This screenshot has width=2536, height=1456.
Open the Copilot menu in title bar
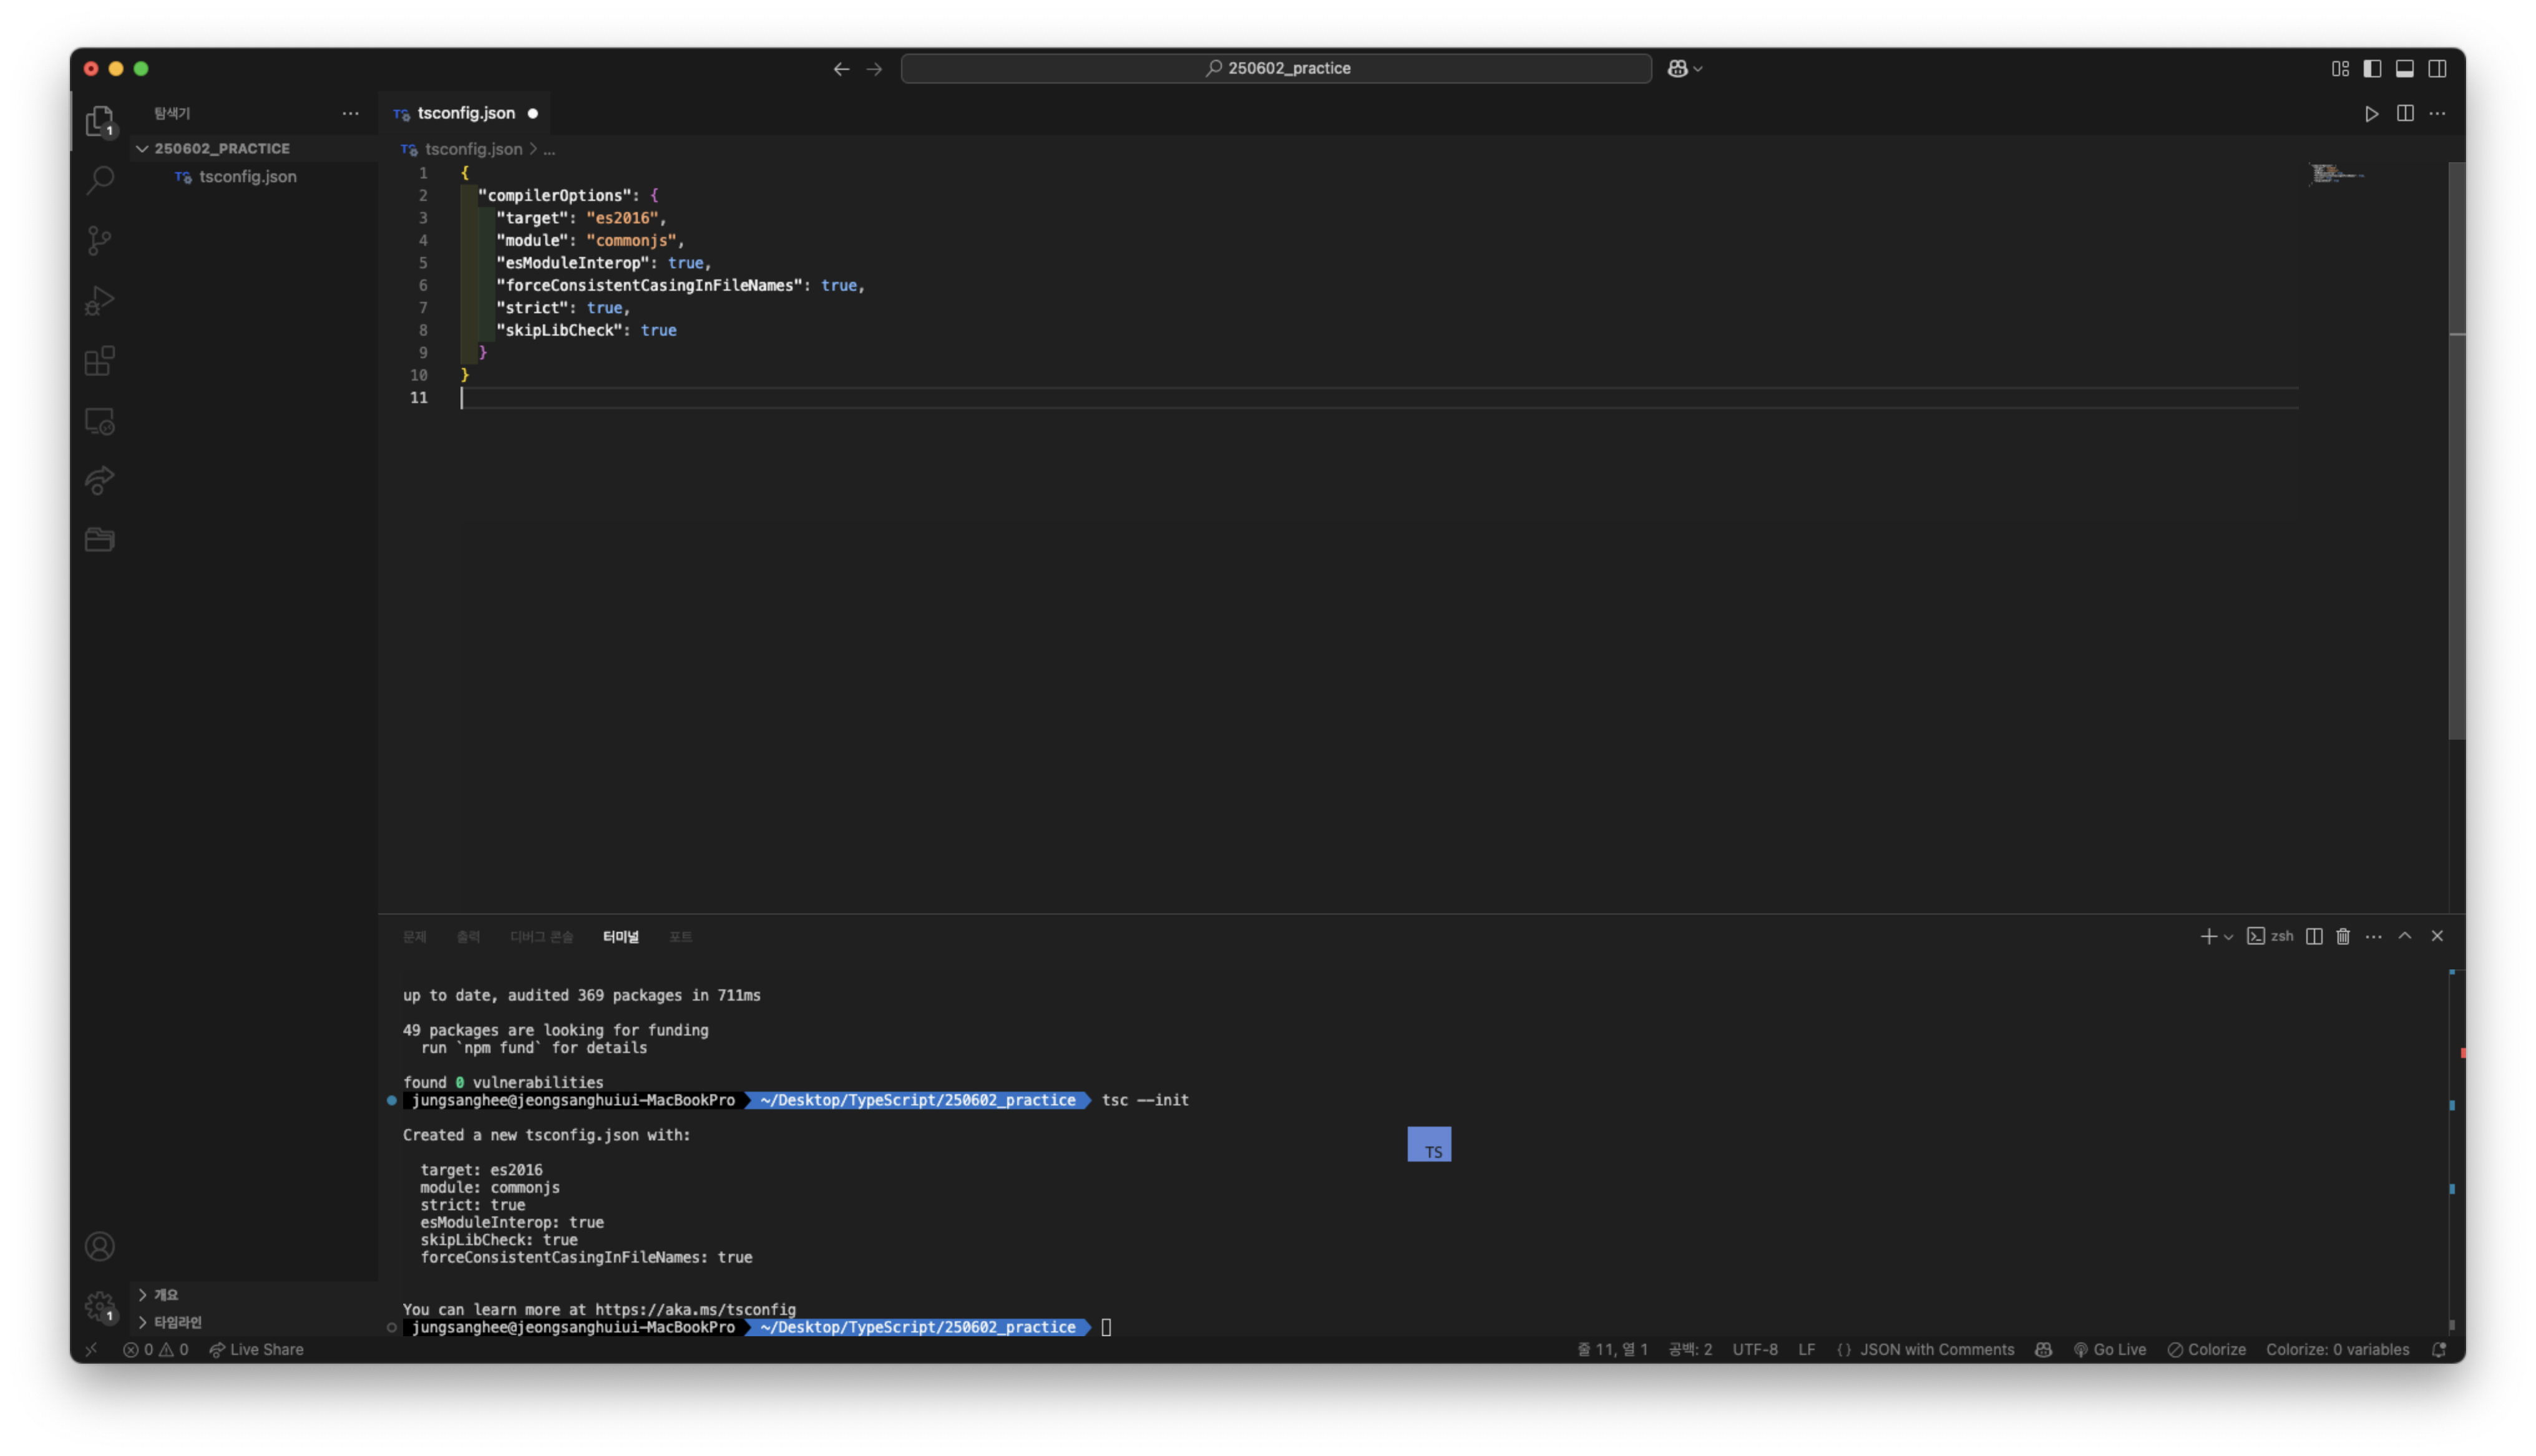coord(1684,68)
